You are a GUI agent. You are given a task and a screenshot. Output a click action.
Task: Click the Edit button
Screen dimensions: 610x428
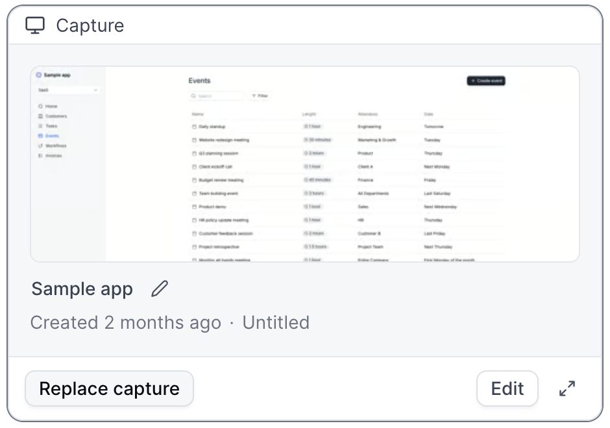(x=507, y=388)
